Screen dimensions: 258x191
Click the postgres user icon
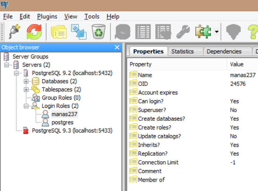[45, 122]
